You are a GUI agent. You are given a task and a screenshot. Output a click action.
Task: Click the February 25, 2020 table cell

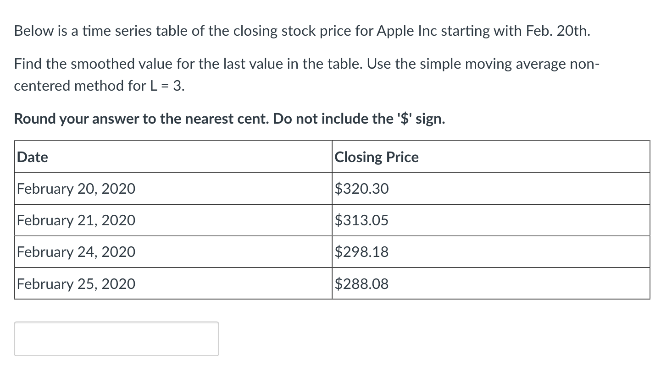click(76, 284)
